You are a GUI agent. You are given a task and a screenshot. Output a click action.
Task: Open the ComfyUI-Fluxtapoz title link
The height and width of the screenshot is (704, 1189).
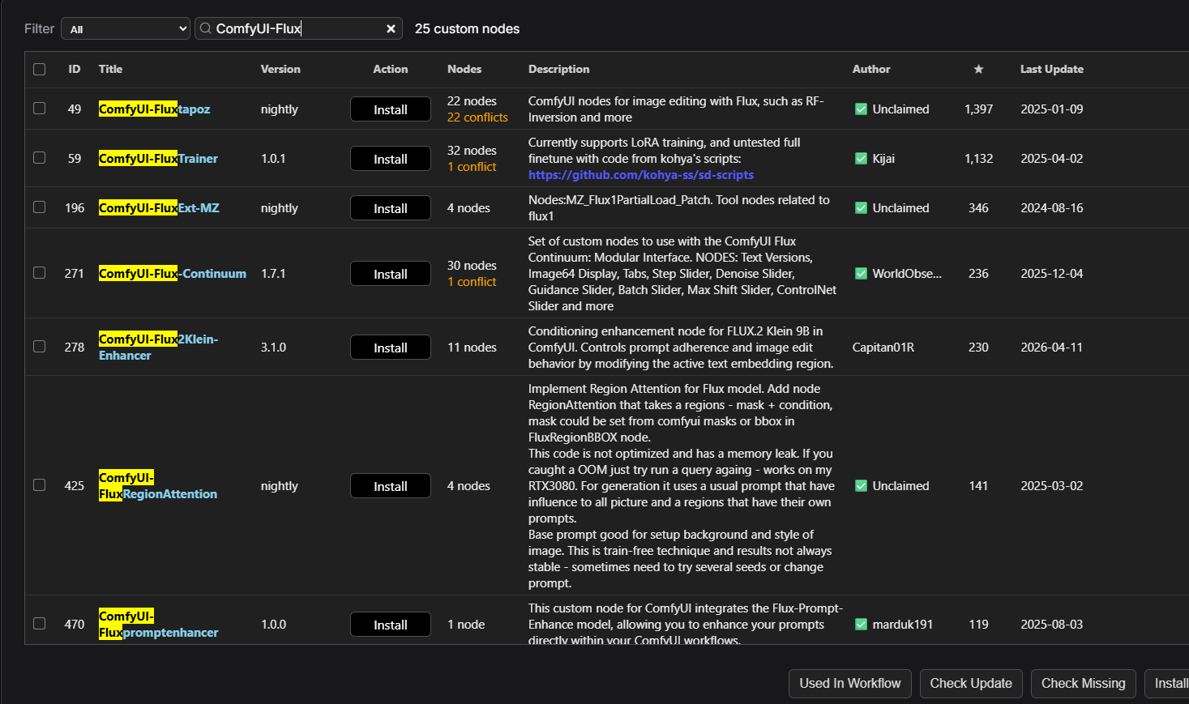154,109
